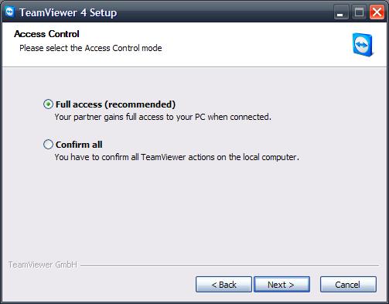Close the setup window with the red X
389x304 pixels.
[377, 12]
